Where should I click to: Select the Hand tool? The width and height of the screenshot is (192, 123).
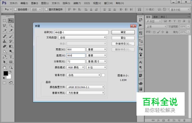(4, 67)
